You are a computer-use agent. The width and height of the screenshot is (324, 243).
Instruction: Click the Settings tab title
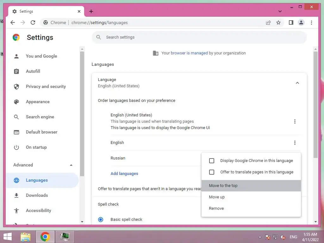coord(26,11)
